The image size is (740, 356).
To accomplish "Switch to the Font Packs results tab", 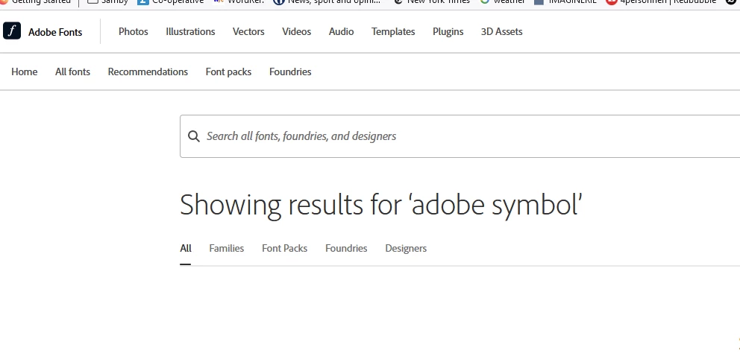I will (284, 248).
